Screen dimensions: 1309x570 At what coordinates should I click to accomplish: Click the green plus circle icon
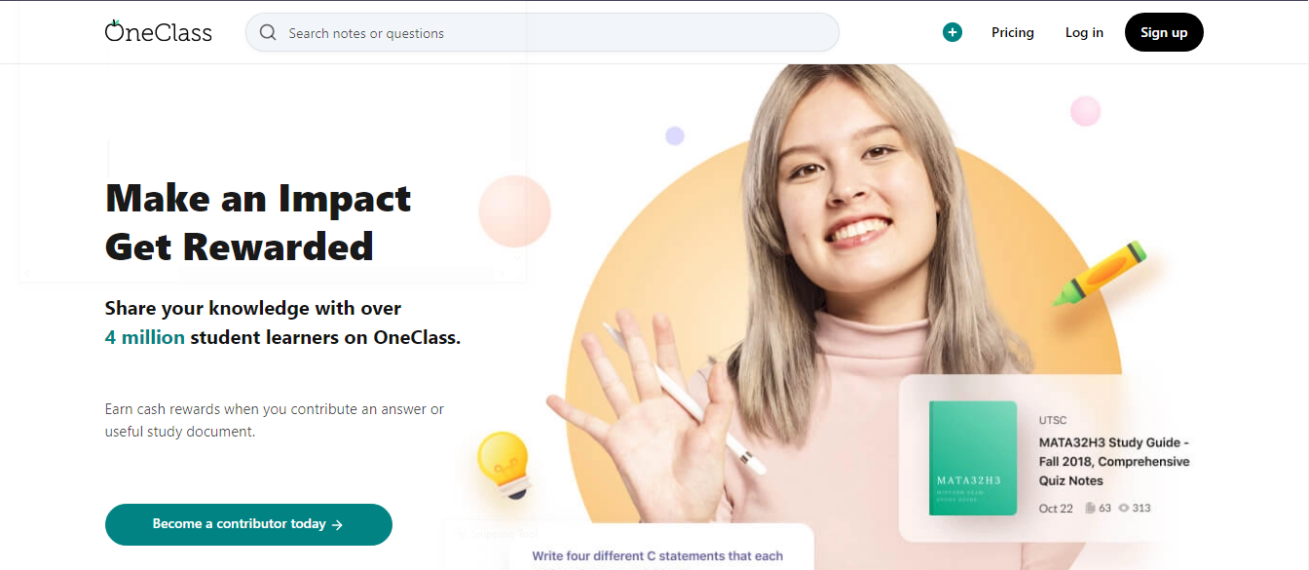tap(952, 32)
